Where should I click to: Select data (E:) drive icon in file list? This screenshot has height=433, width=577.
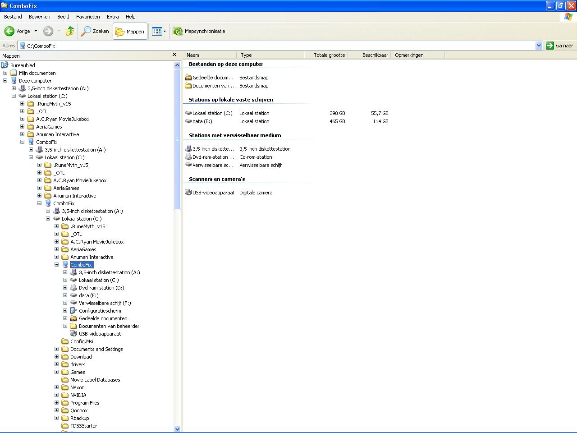(x=188, y=121)
